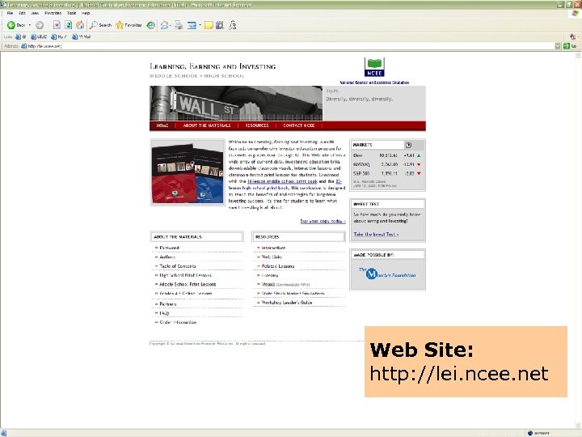Open the History clock icon
The width and height of the screenshot is (582, 437).
click(150, 25)
